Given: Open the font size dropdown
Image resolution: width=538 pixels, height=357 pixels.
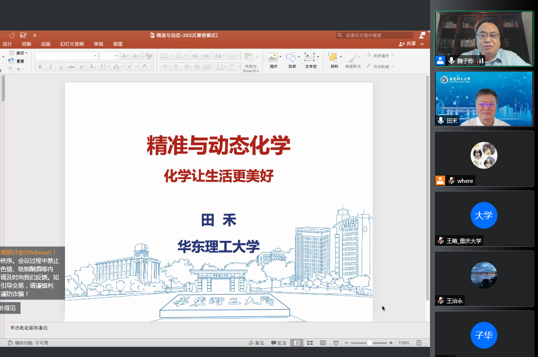Looking at the screenshot, I should click(116, 56).
